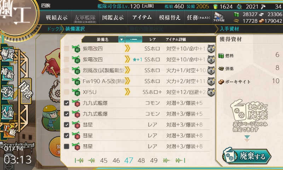Click the lock icon on XF5U row
This screenshot has width=283, height=170.
click(x=211, y=92)
